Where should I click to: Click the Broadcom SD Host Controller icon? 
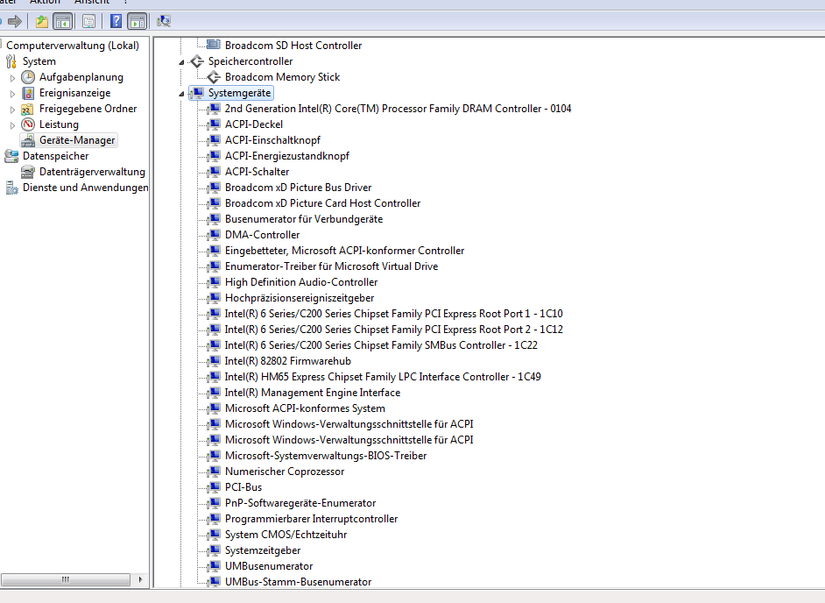[x=213, y=44]
